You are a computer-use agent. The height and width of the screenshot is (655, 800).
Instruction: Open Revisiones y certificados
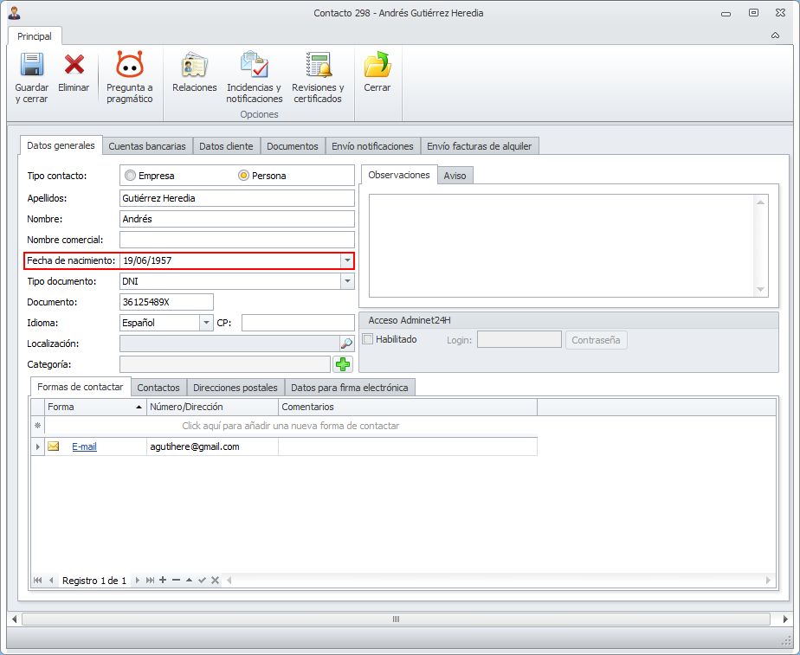(x=318, y=67)
